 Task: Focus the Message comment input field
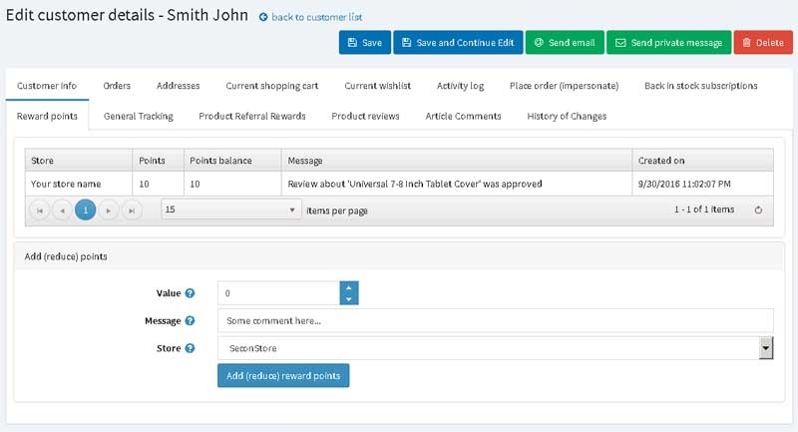point(495,320)
